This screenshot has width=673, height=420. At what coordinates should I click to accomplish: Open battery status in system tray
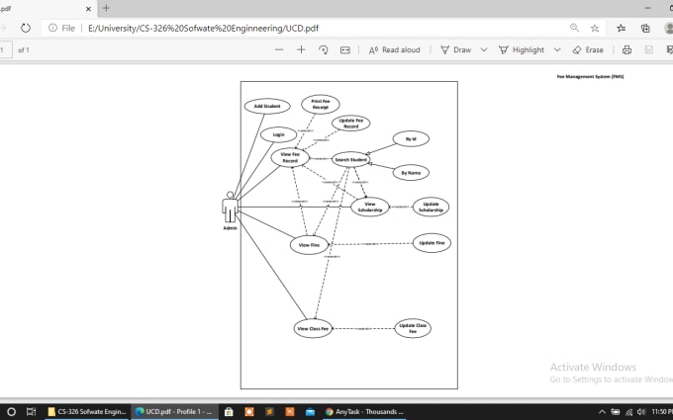coord(615,412)
